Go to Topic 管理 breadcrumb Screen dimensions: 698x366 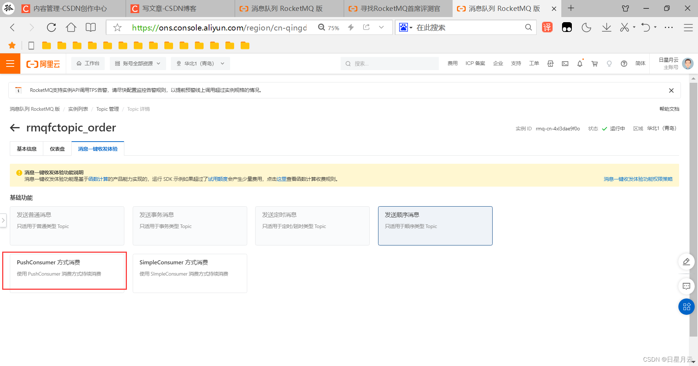[x=108, y=109]
